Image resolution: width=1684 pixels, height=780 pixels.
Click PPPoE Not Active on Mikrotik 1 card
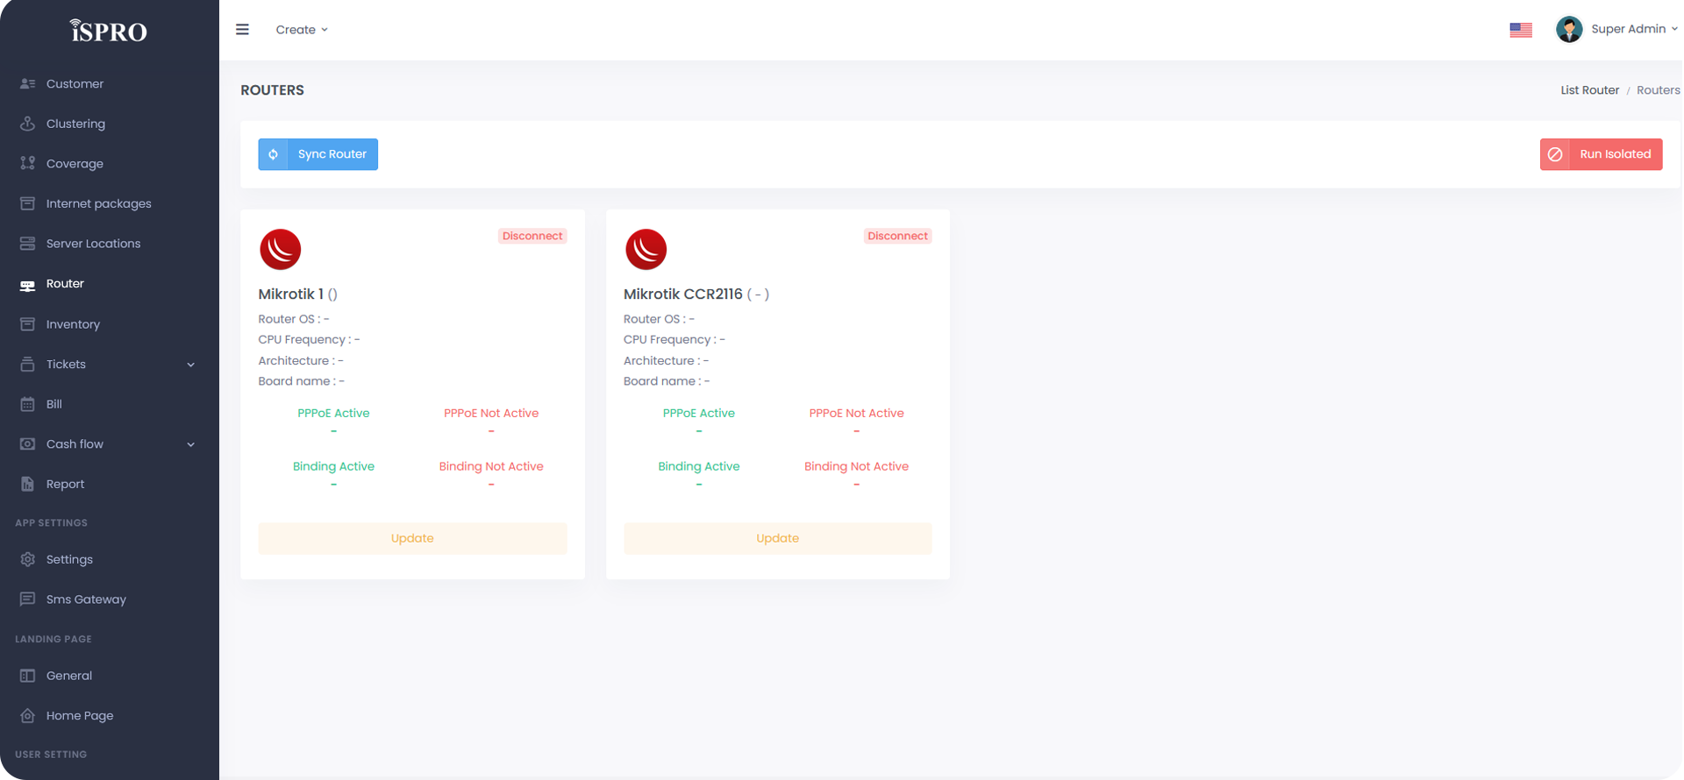coord(491,414)
